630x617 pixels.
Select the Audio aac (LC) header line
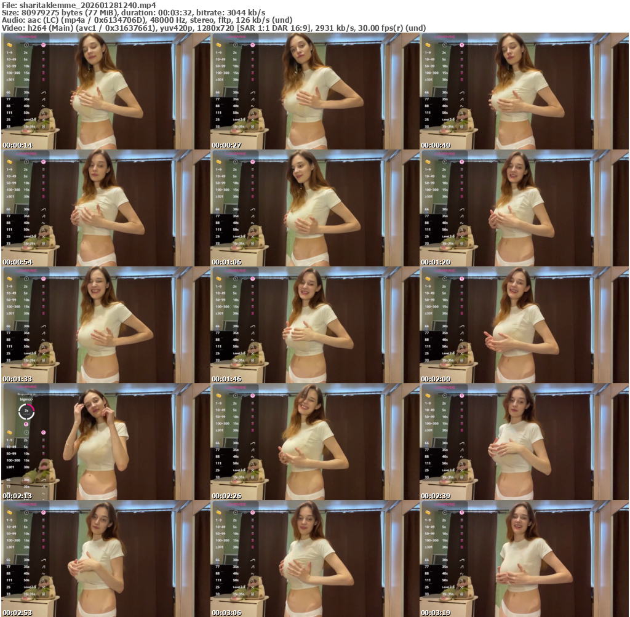[x=147, y=20]
